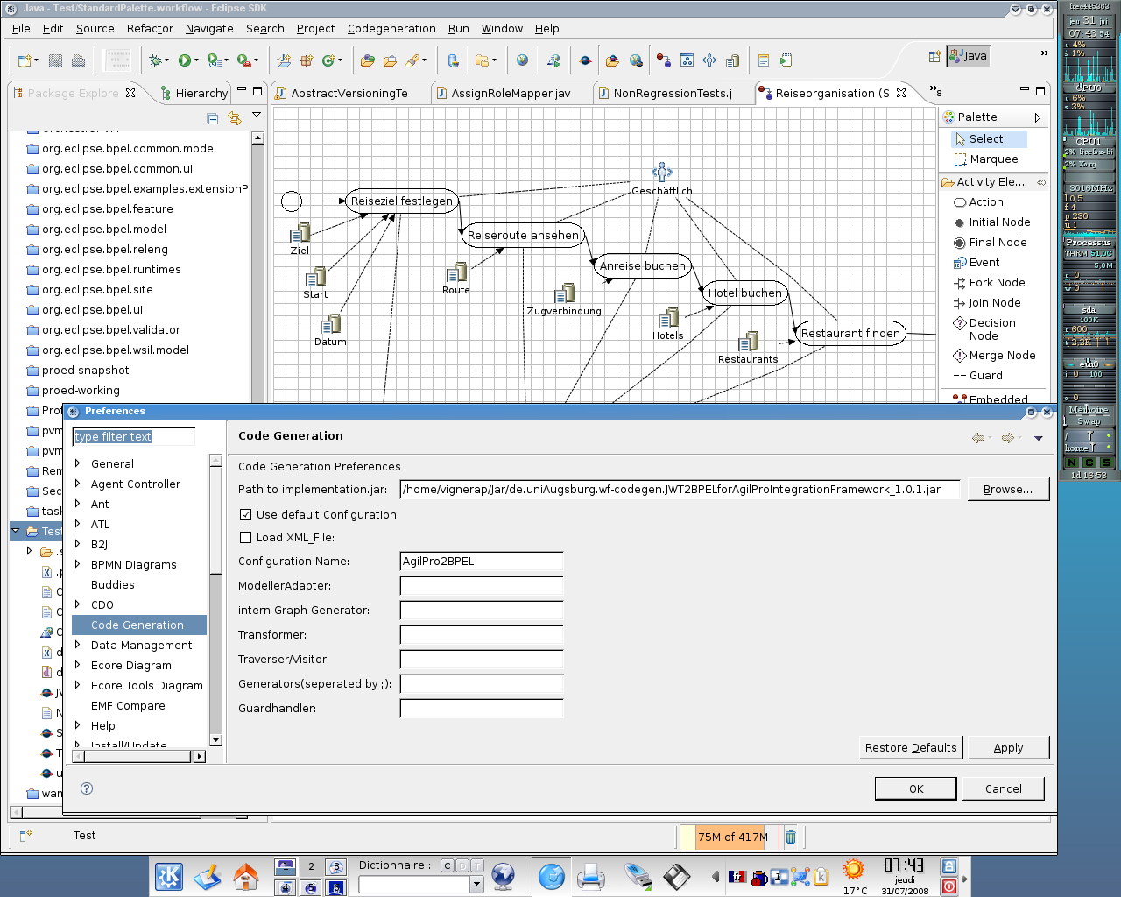Click the Geschäftlich role icon in diagram
The height and width of the screenshot is (897, 1121).
(x=662, y=172)
